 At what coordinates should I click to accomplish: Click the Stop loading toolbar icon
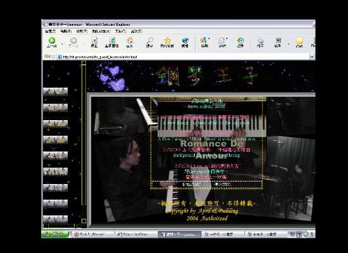(94, 42)
